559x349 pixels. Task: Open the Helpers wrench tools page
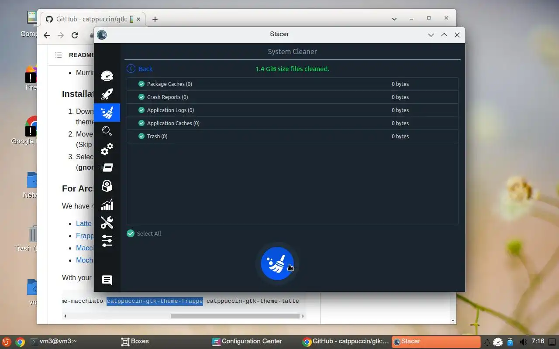107,222
